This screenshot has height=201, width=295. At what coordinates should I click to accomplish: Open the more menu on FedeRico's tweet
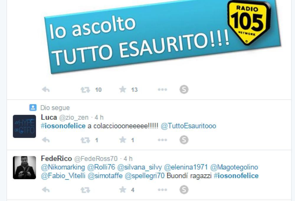point(162,190)
